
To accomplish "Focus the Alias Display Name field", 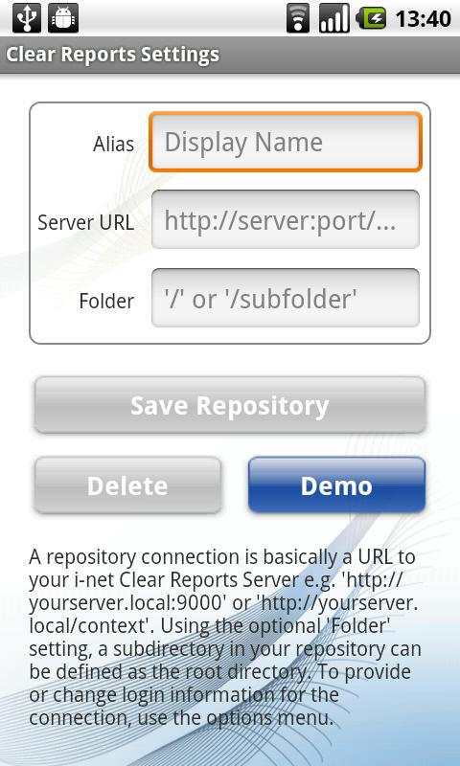I will 286,142.
